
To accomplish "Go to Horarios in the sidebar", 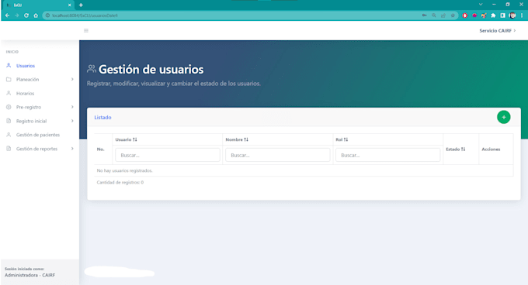I will pyautogui.click(x=26, y=93).
